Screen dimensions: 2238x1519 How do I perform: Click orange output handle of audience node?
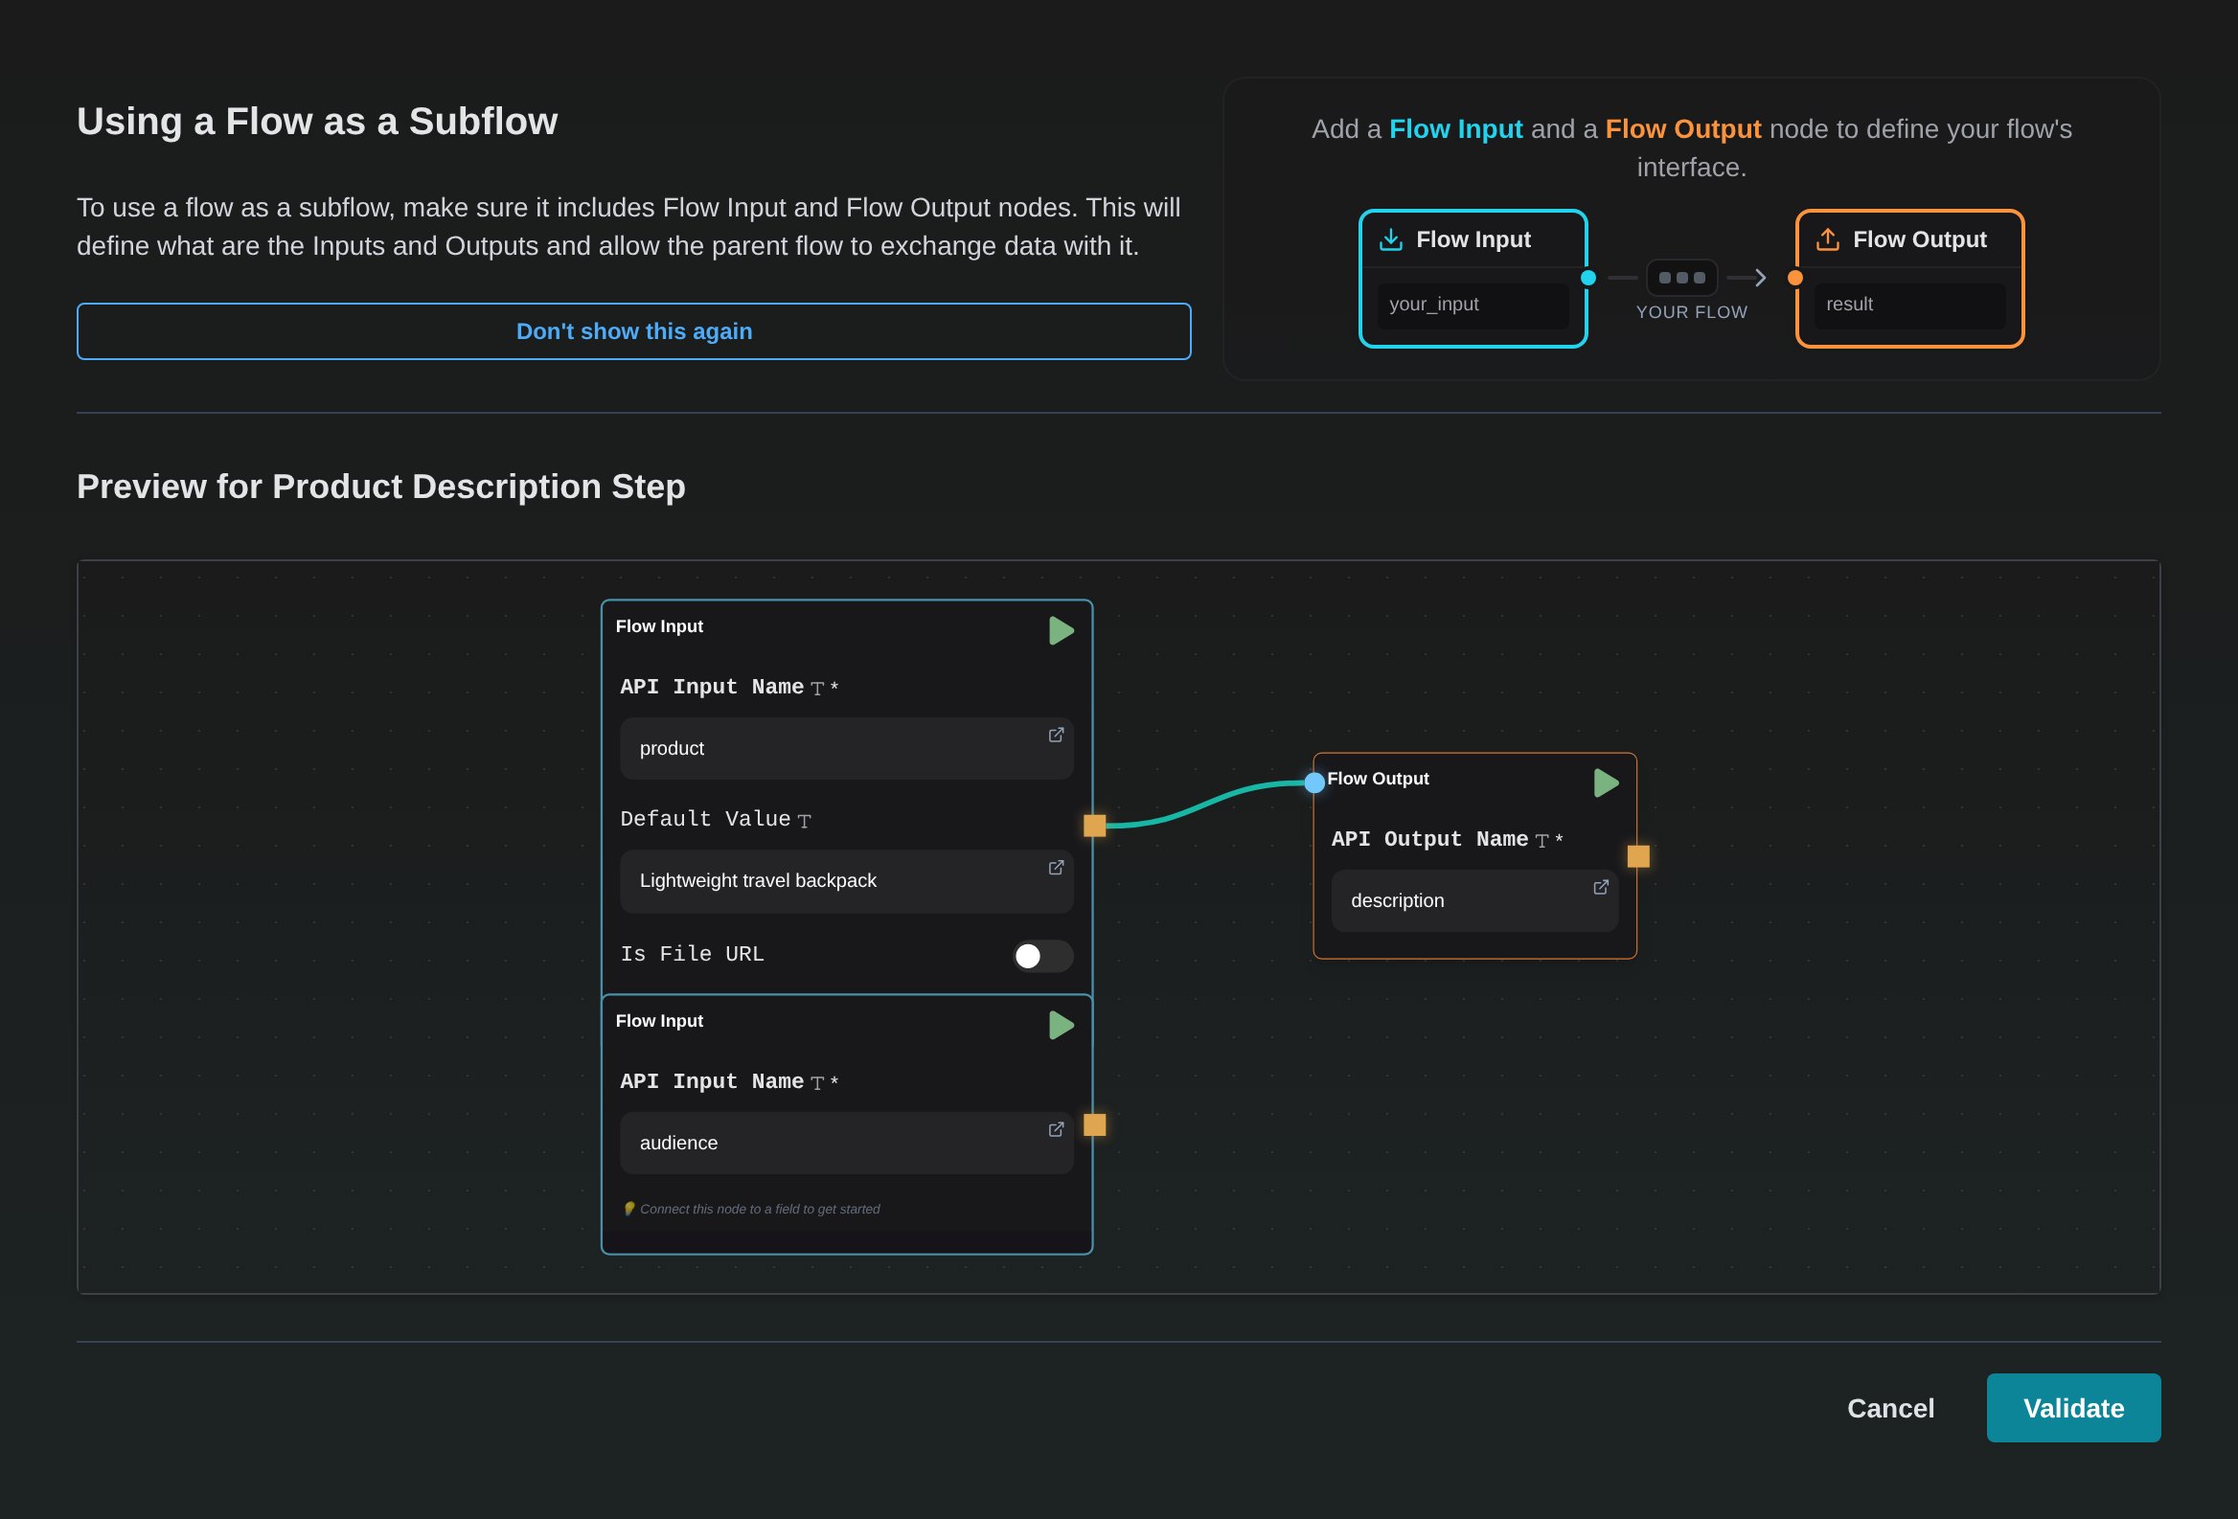point(1095,1125)
